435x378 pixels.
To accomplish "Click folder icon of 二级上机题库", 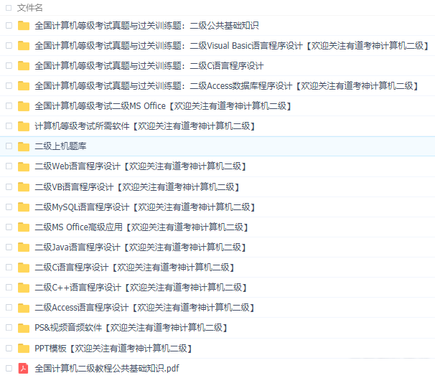I will [x=24, y=146].
